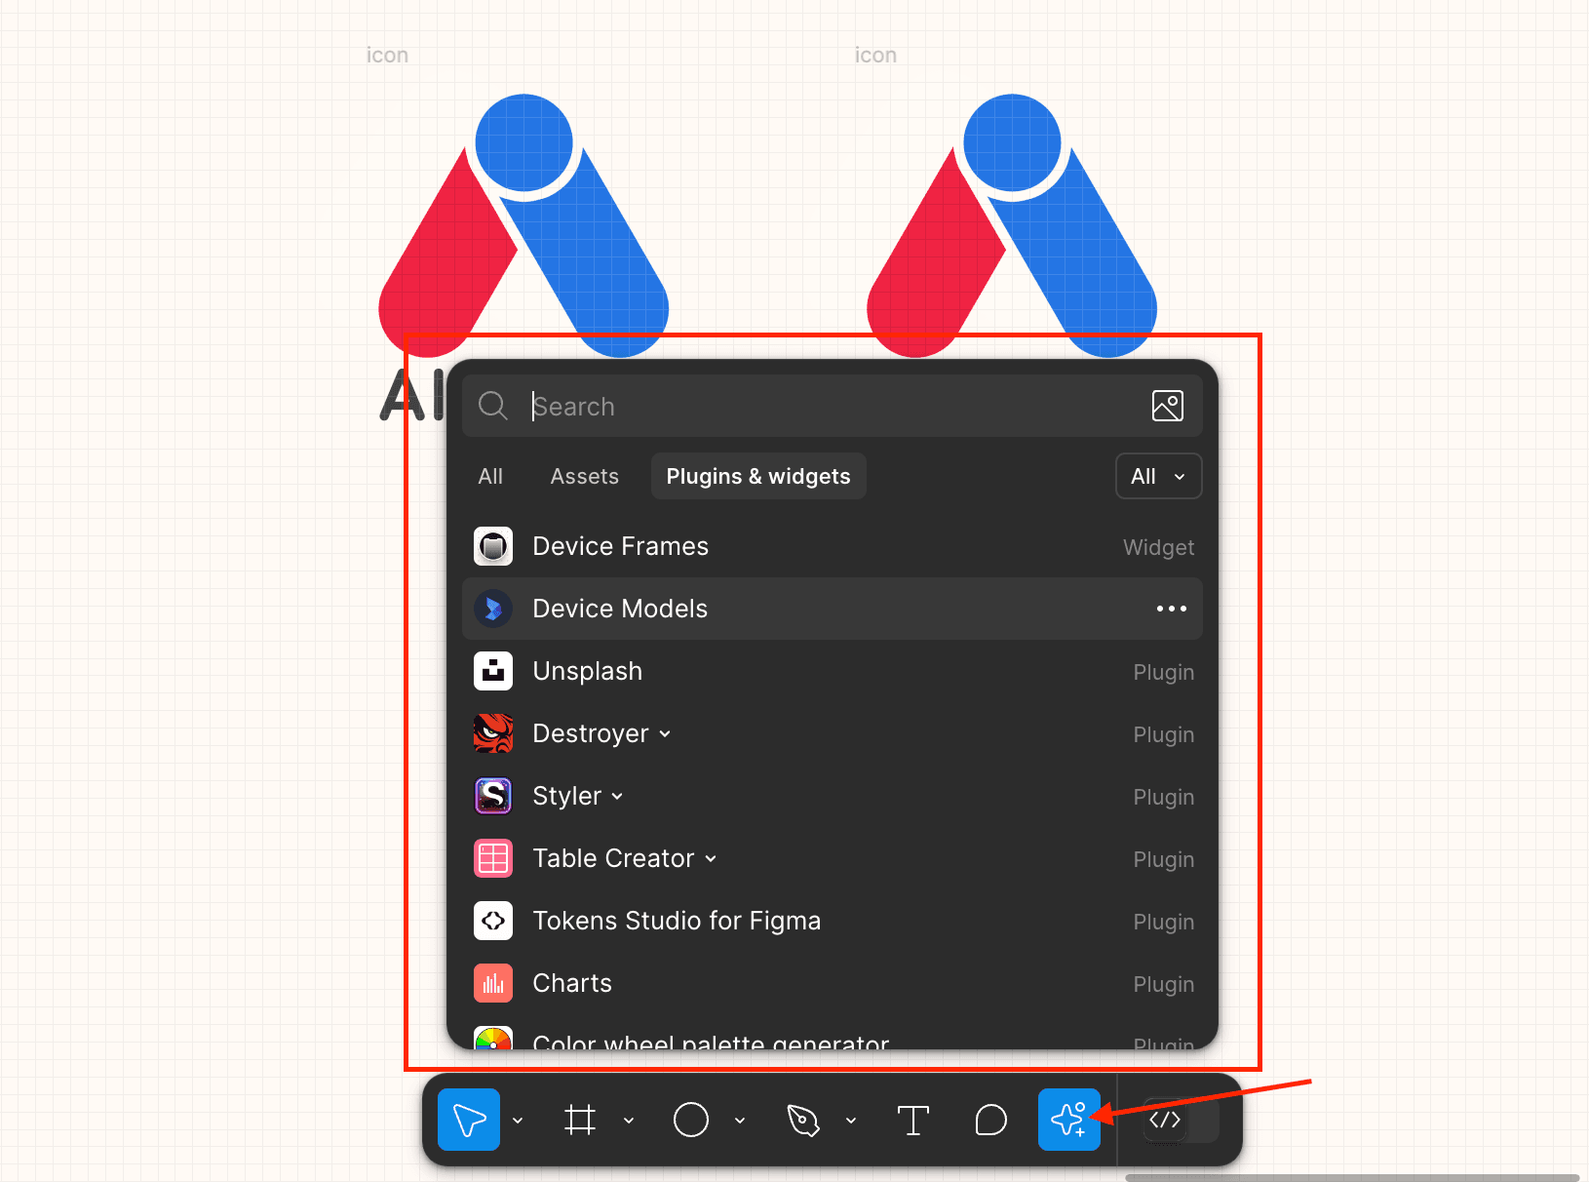Open the All filter dropdown

[1158, 476]
